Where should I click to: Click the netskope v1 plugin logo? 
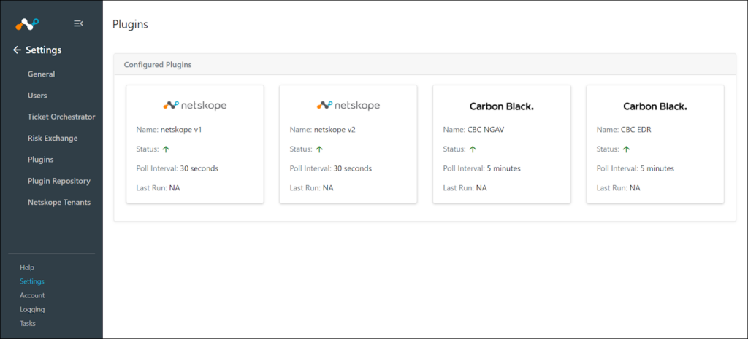[194, 106]
